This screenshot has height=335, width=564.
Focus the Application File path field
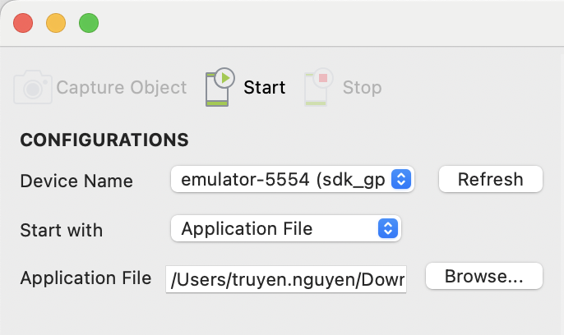287,279
